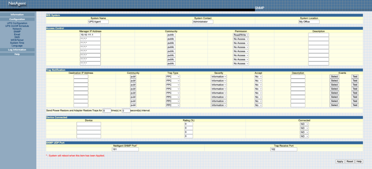Open the Information sidebar section

(x=17, y=15)
